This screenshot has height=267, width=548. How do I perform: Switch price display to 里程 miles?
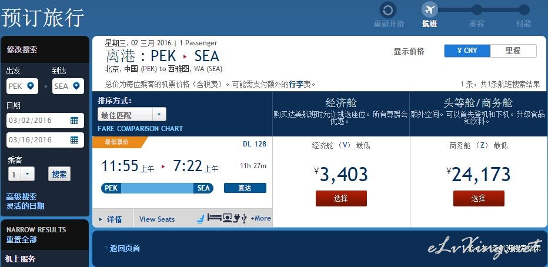(x=513, y=51)
